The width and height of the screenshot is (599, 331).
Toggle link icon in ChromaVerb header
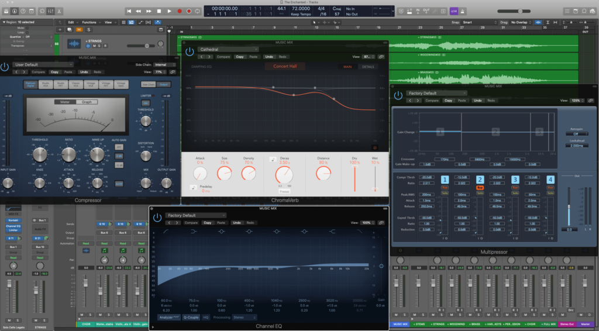(x=381, y=57)
